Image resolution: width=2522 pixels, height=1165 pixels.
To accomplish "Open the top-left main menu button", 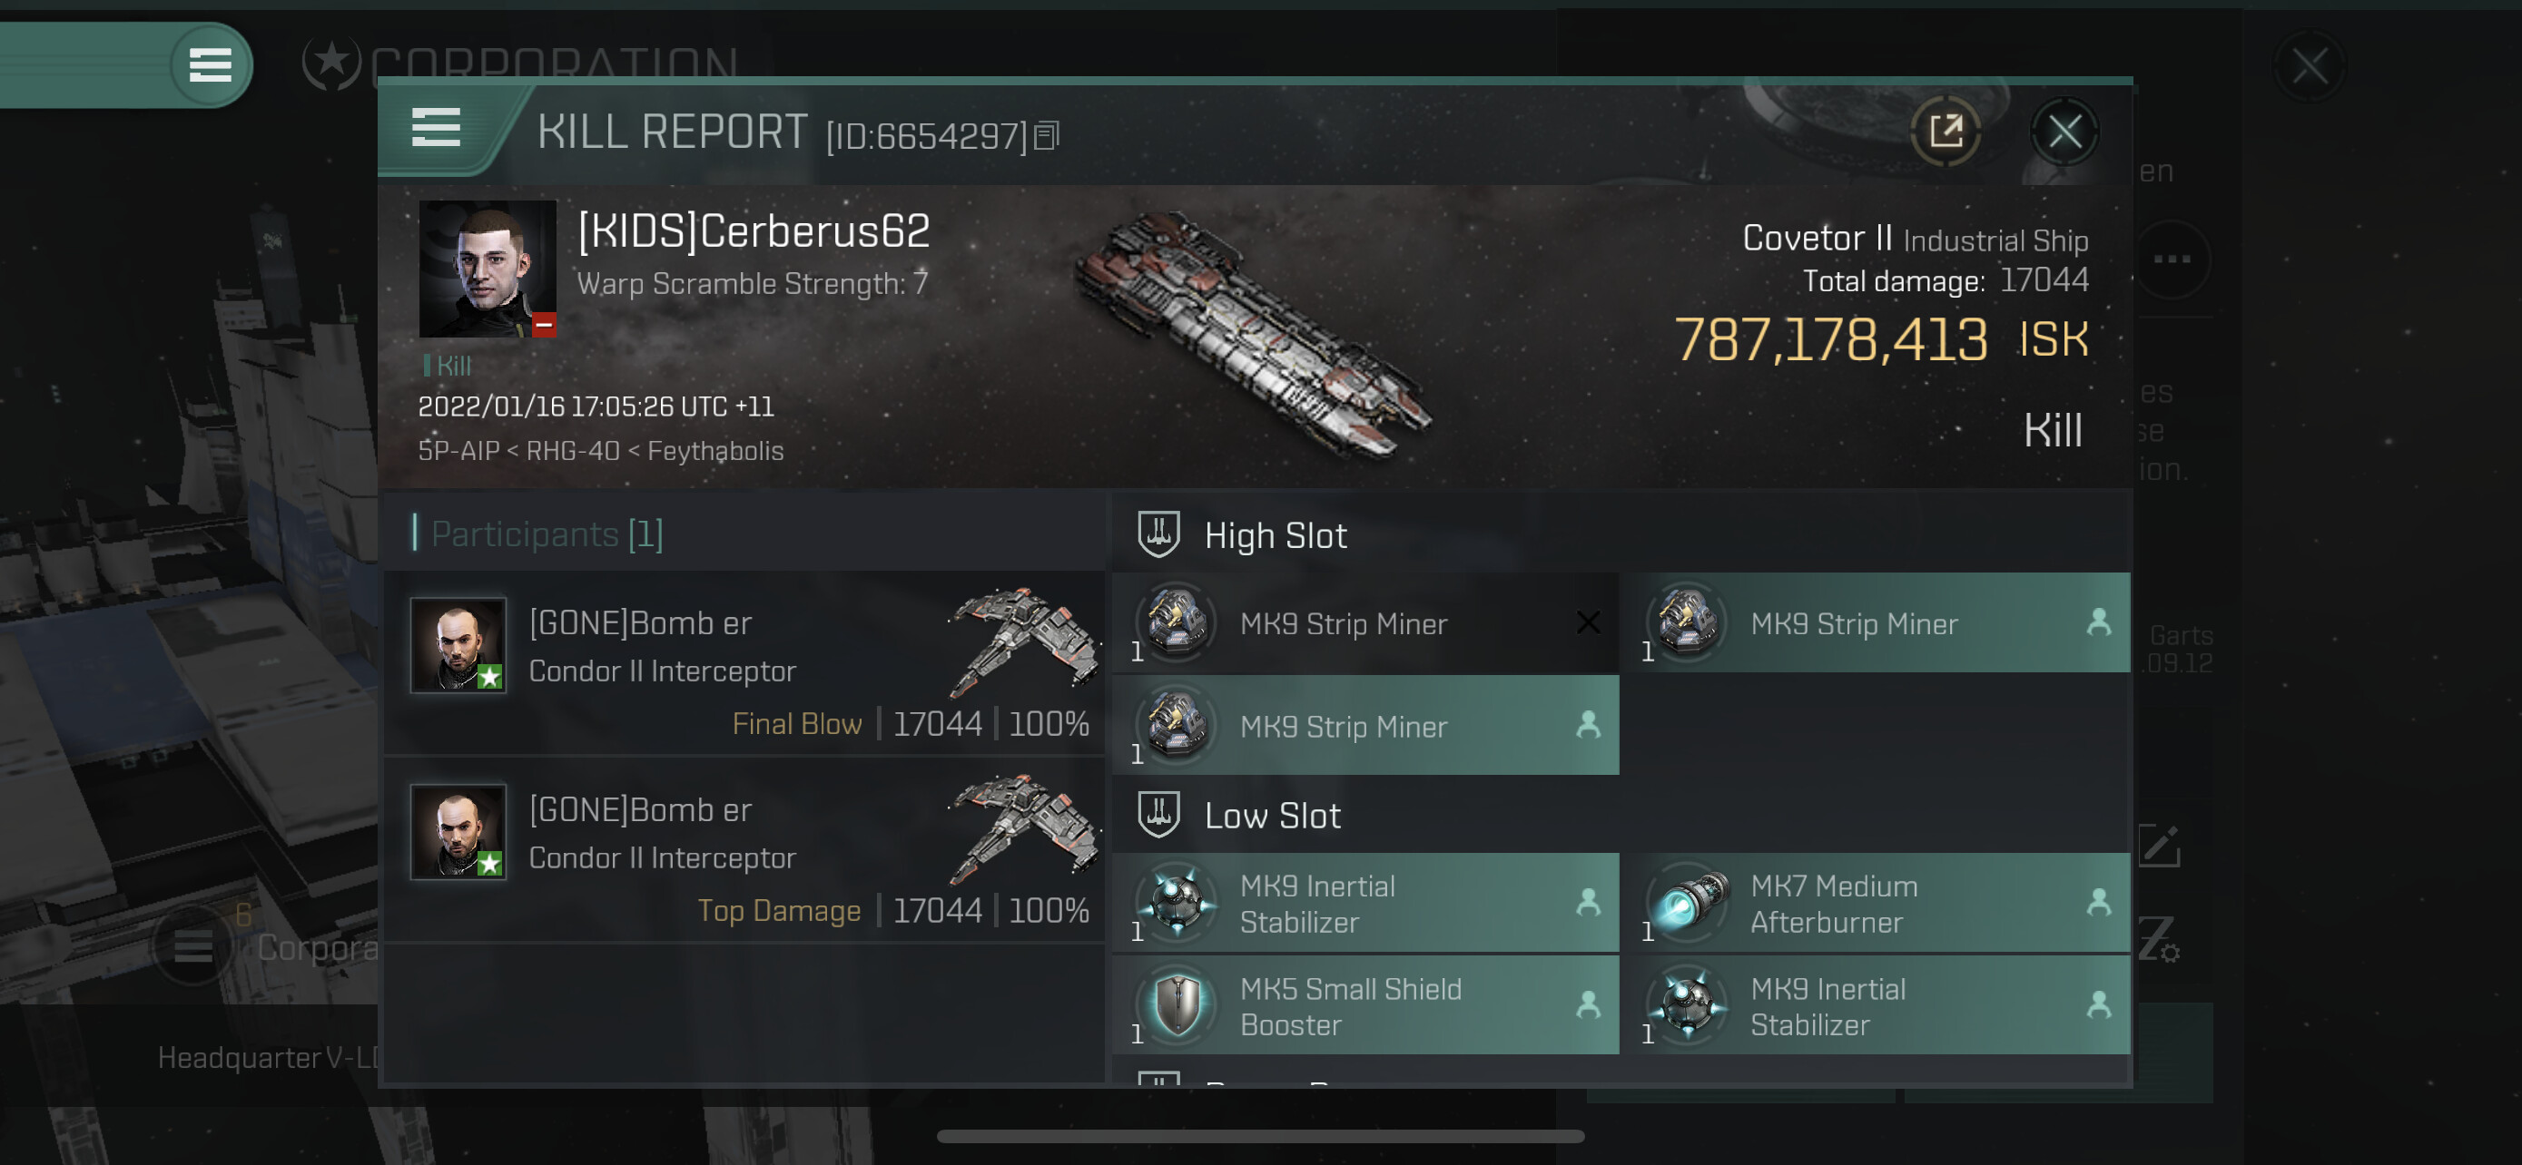I will [x=210, y=64].
